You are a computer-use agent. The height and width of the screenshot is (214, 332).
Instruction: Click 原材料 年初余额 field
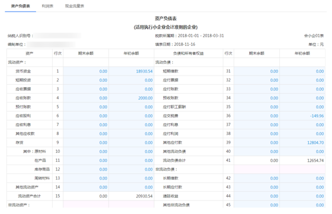[x=131, y=152]
